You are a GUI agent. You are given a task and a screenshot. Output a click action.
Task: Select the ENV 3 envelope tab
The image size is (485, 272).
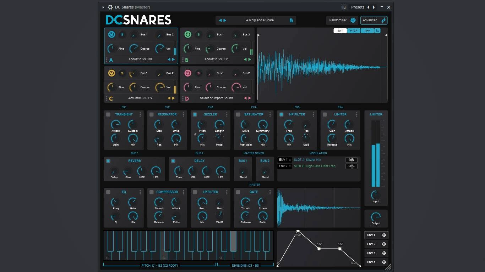coord(376,253)
